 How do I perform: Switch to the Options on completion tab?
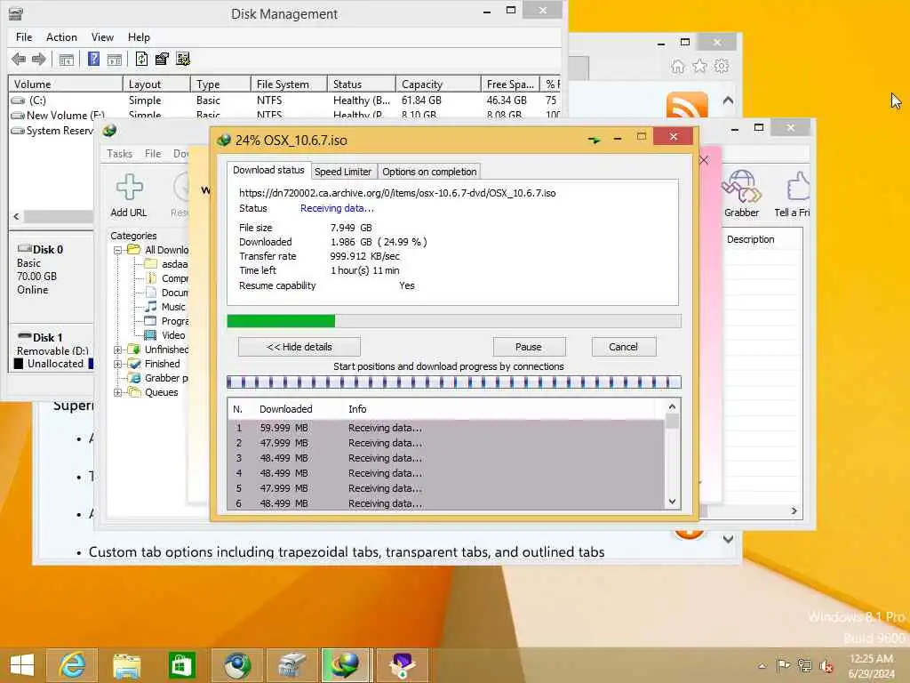pos(429,172)
